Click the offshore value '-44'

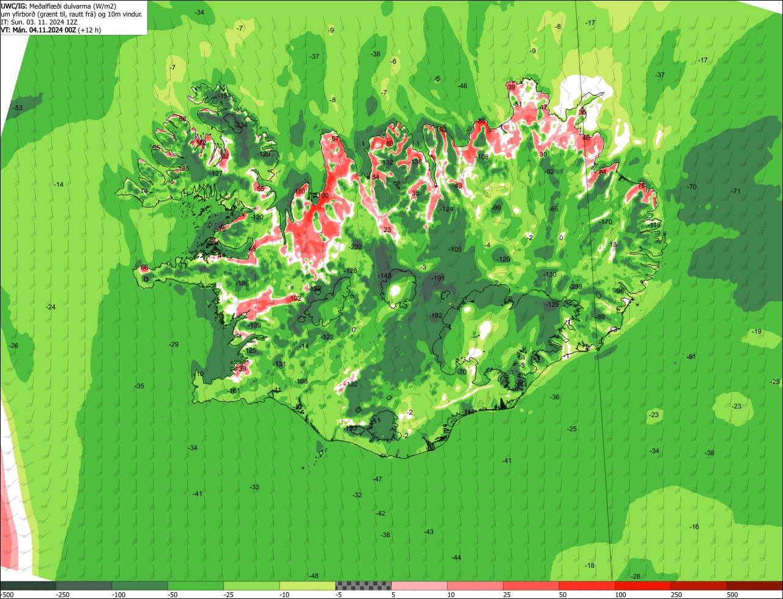(x=456, y=557)
